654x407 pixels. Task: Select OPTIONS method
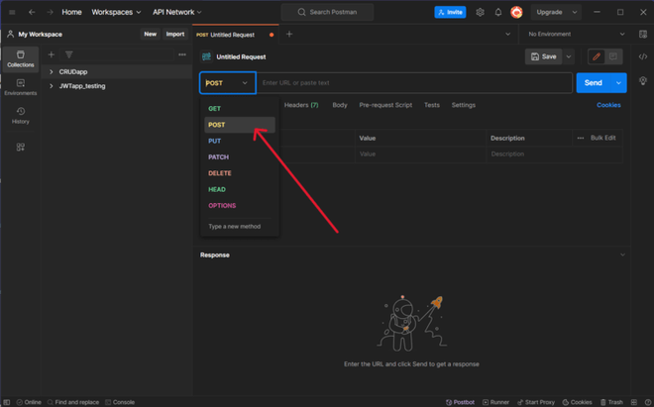point(240,206)
